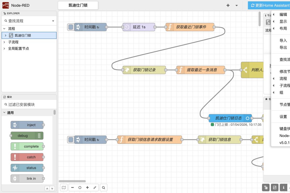The image size is (290, 193).
Task: Select the complete palette node
Action: 27,146
